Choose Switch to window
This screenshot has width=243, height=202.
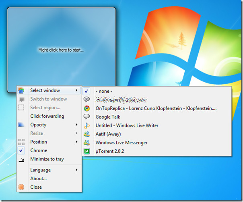click(49, 99)
